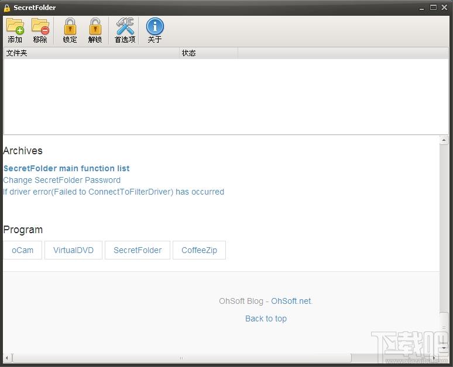Image resolution: width=453 pixels, height=367 pixels.
Task: Visit the OhSoft.net link
Action: 291,301
